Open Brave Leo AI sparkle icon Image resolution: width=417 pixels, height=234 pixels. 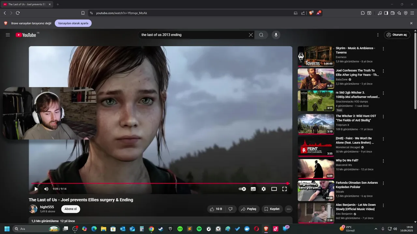click(399, 13)
